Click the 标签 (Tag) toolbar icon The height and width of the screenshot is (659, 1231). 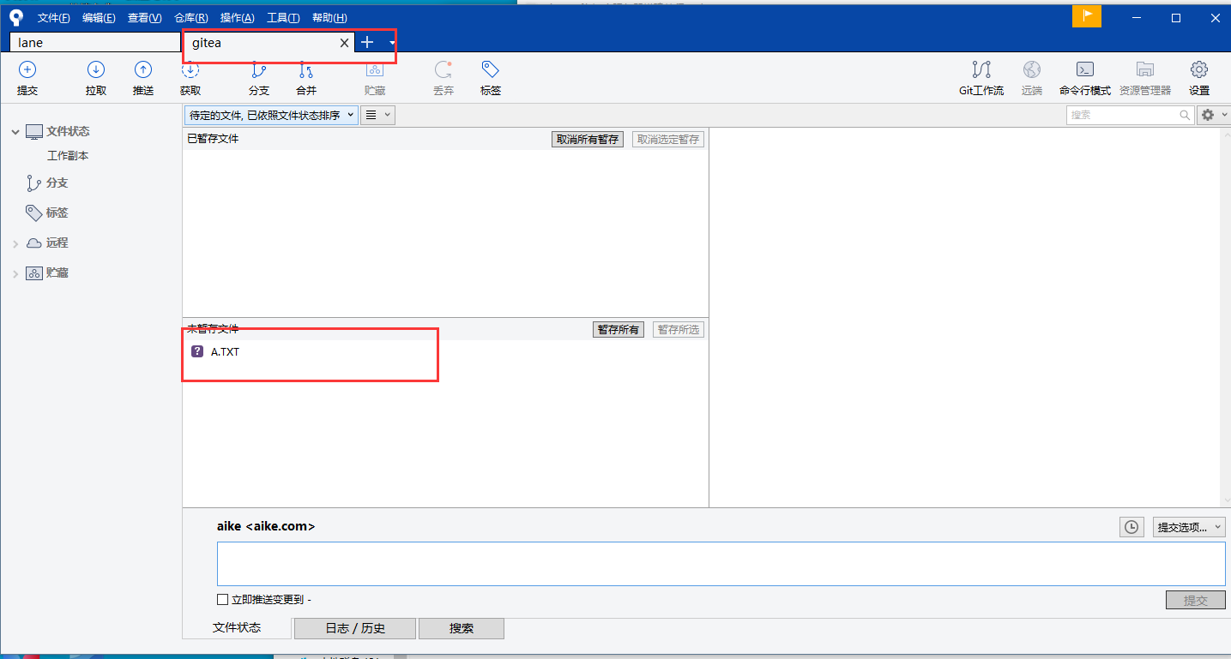491,70
